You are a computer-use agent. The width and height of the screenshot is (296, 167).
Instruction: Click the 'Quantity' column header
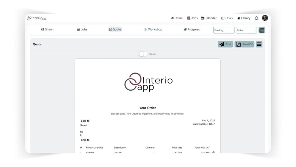pyautogui.click(x=150, y=147)
